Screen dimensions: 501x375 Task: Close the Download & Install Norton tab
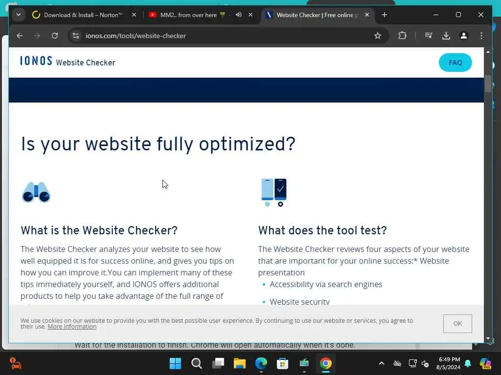[134, 15]
